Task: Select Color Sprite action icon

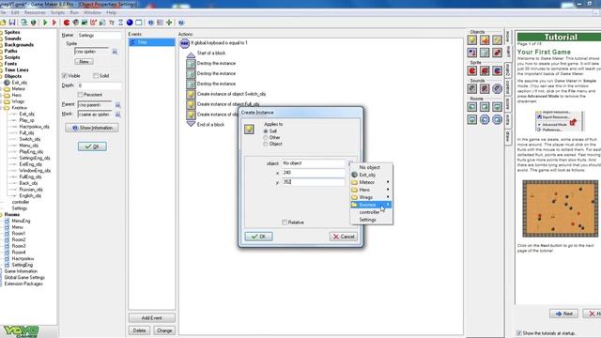Action: pos(497,71)
